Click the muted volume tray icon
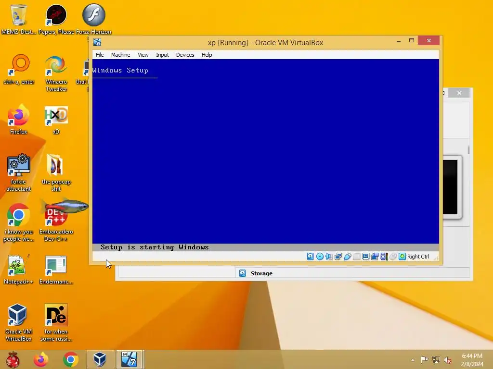This screenshot has height=369, width=493. pos(448,359)
